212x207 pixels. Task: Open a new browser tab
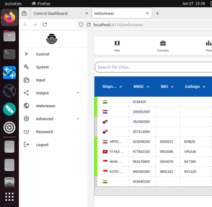point(157,14)
